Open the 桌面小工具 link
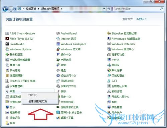Image resolution: width=167 pixels, height=128 pixels. pyautogui.click(x=67, y=118)
